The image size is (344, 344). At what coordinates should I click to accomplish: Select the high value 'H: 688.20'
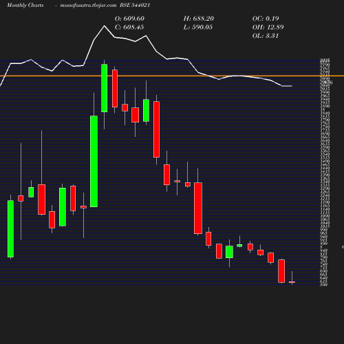point(199,19)
